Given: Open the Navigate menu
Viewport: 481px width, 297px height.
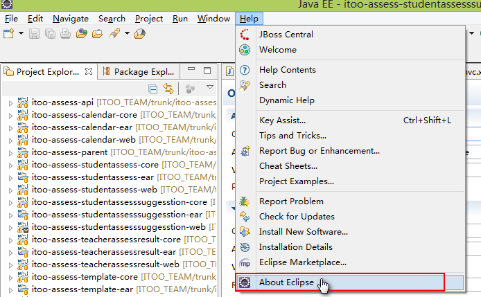Looking at the screenshot, I should point(71,19).
